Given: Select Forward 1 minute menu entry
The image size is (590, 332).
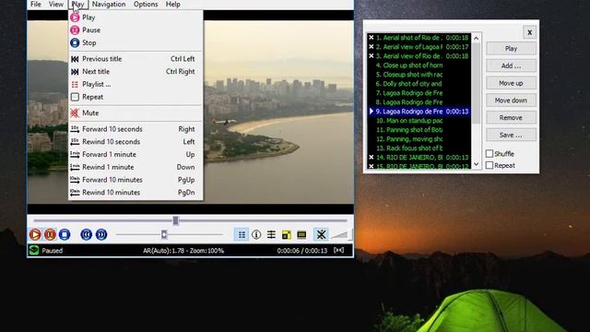Looking at the screenshot, I should (136, 154).
